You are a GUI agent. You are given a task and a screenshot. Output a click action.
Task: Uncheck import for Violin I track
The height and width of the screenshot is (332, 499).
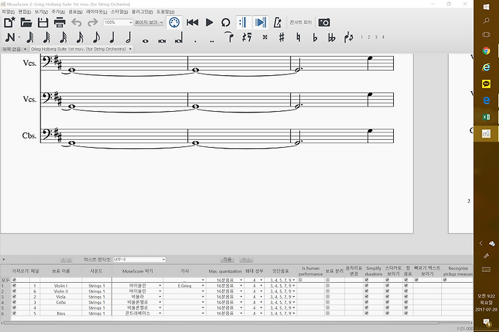pos(14,285)
